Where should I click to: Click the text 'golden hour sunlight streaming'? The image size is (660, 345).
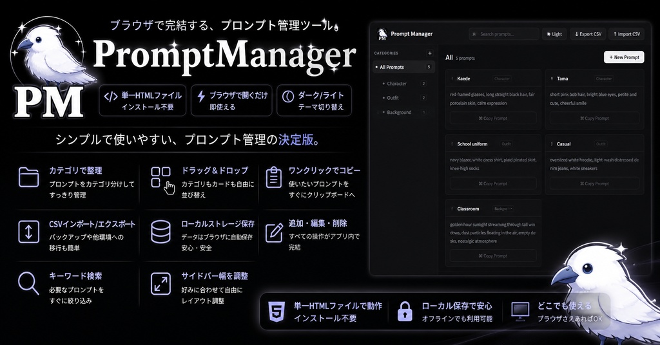tap(478, 225)
